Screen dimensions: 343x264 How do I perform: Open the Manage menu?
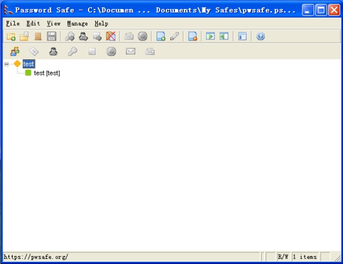coord(77,23)
